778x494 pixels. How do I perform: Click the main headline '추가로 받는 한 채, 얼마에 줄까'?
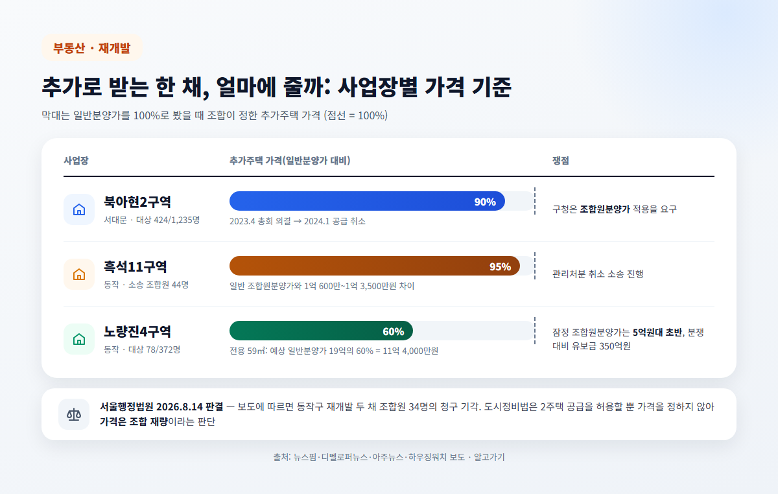(x=277, y=87)
